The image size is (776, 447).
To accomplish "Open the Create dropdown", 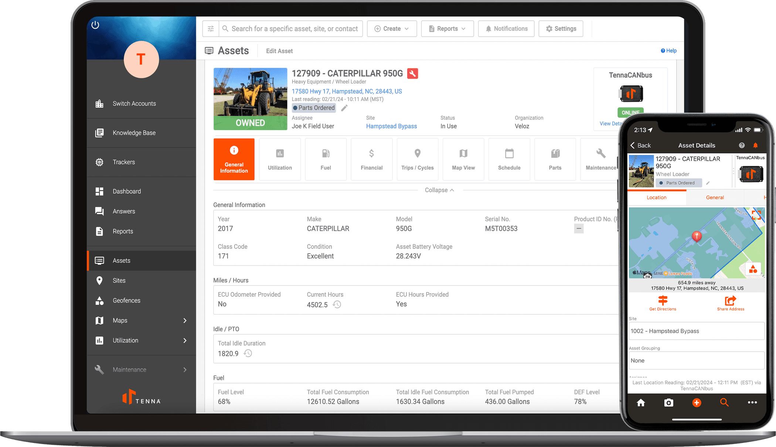I will [392, 28].
